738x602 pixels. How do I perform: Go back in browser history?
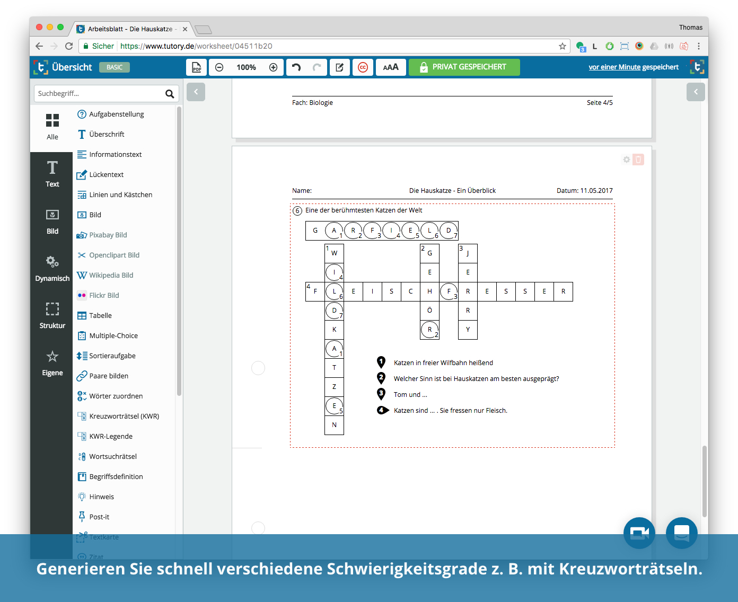pyautogui.click(x=39, y=46)
